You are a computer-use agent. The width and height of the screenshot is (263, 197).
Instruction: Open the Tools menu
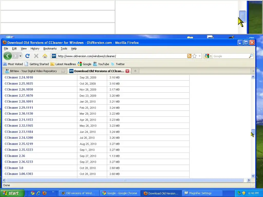click(x=64, y=48)
